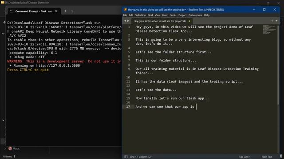The width and height of the screenshot is (284, 159).
Task: Click the Sublime Text vertical scrollbar
Action: (x=278, y=65)
